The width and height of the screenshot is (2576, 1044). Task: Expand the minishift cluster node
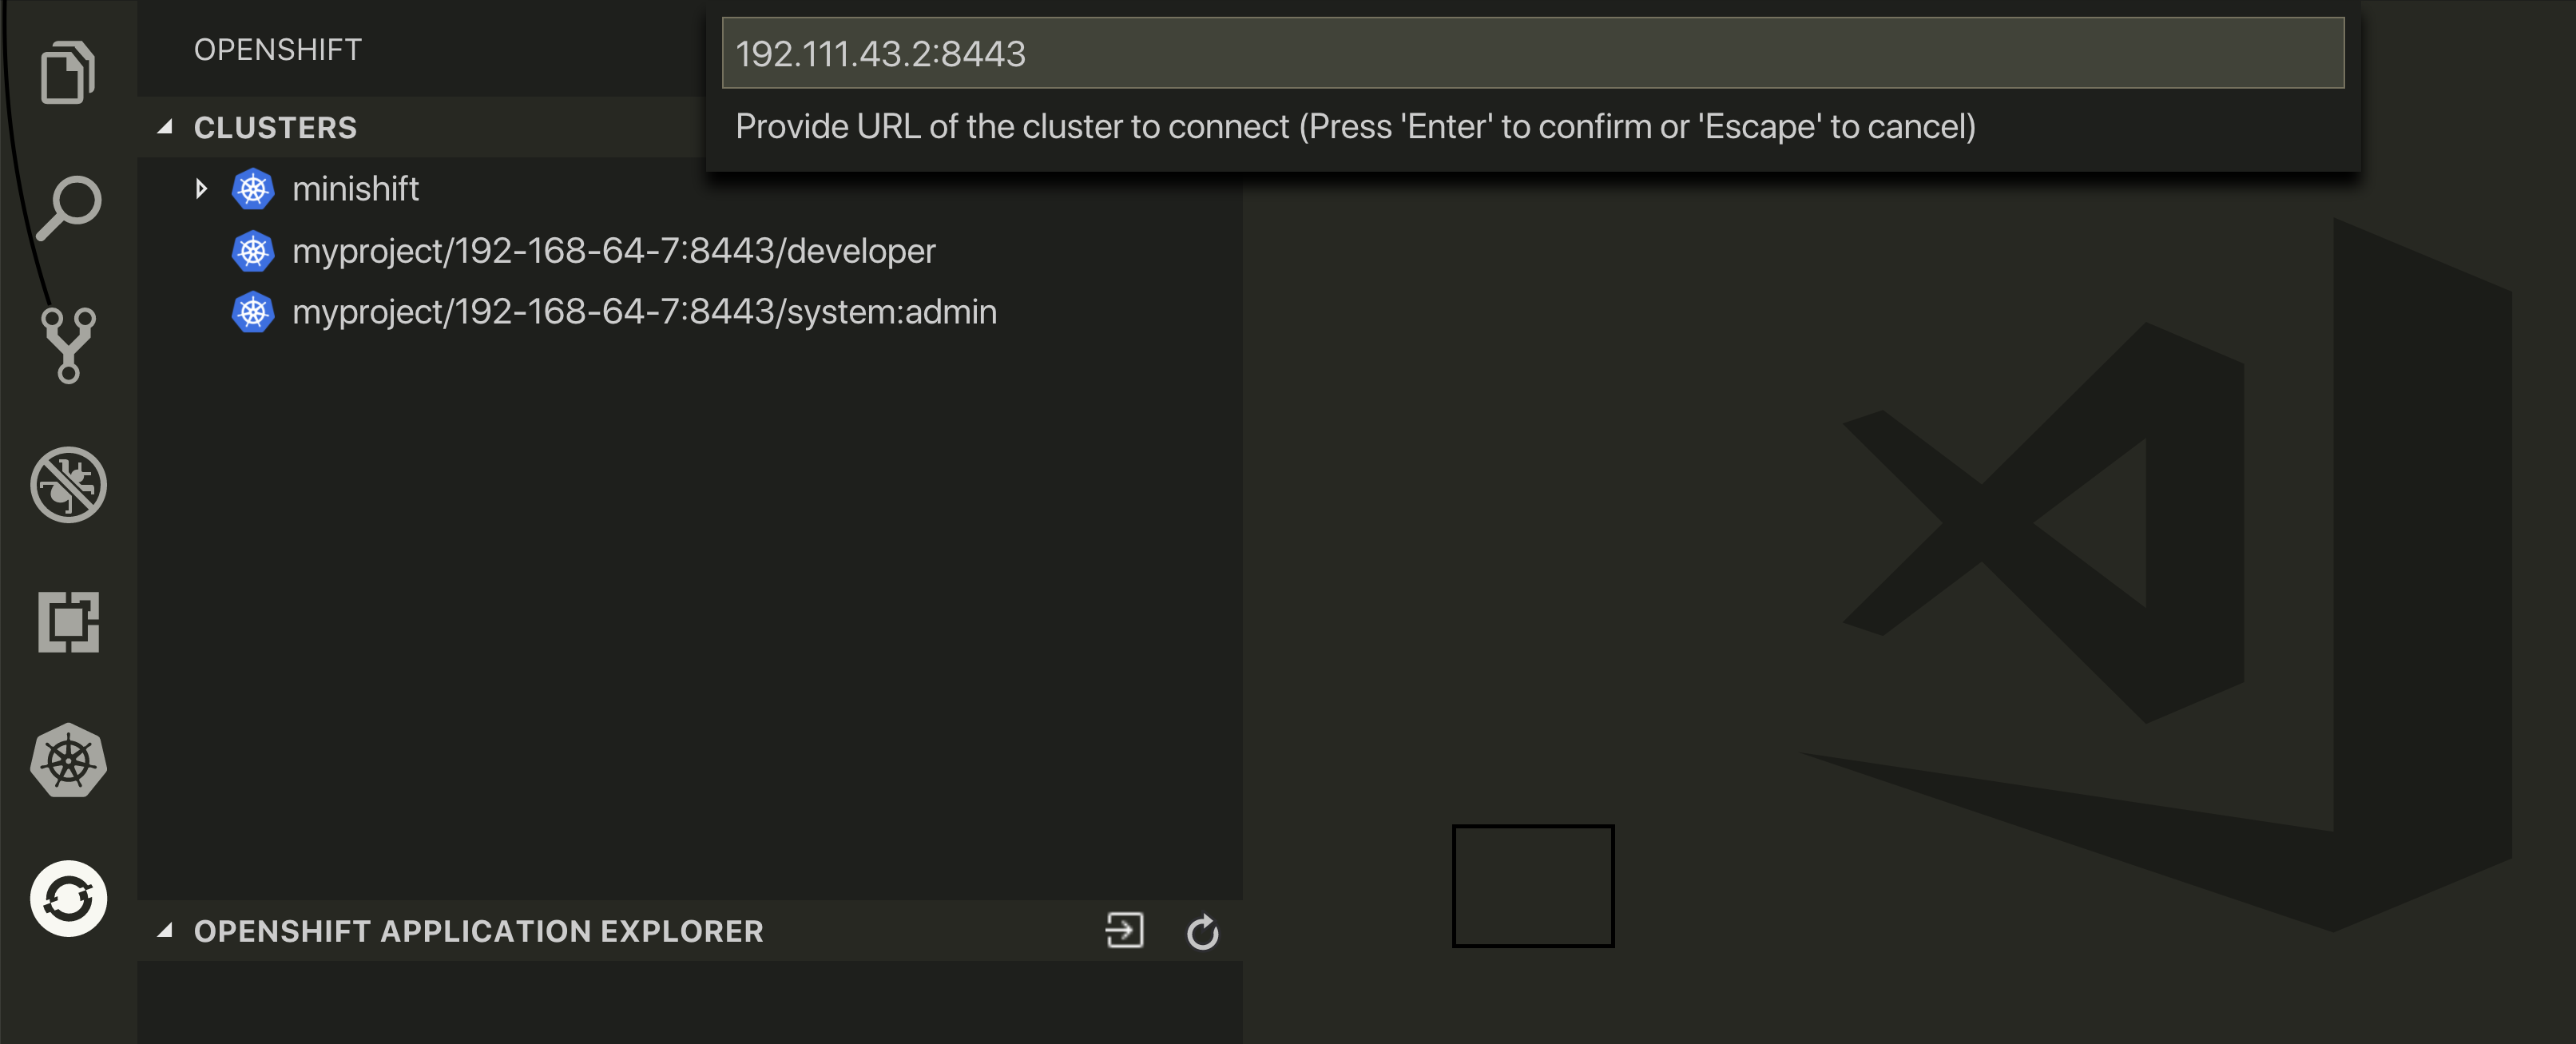(201, 188)
